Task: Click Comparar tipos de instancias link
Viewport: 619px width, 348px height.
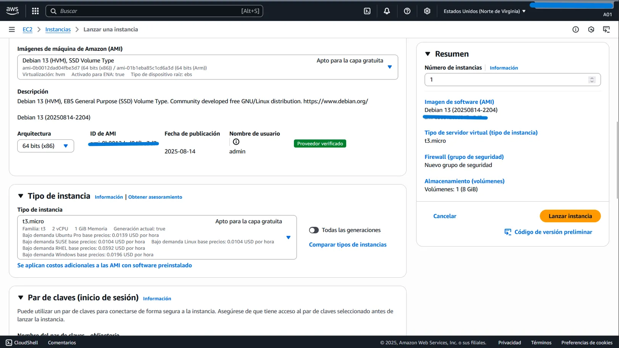Action: tap(347, 244)
